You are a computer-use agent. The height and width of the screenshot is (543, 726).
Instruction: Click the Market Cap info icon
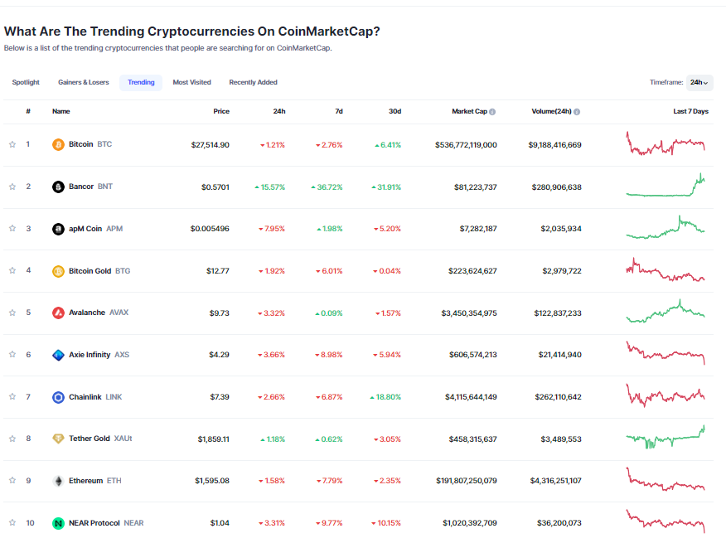point(492,112)
